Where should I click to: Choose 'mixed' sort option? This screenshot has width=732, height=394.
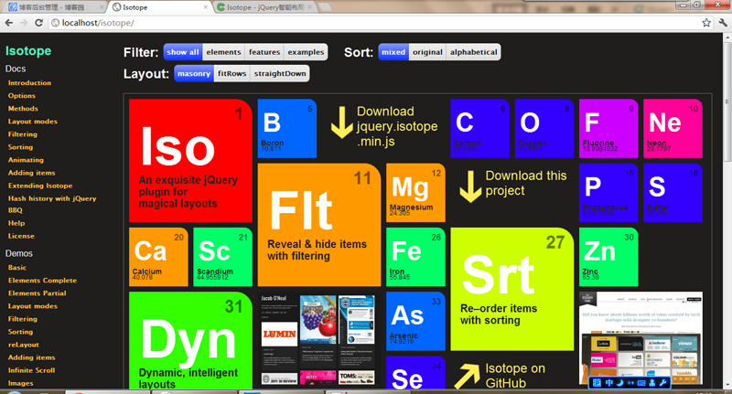[393, 52]
